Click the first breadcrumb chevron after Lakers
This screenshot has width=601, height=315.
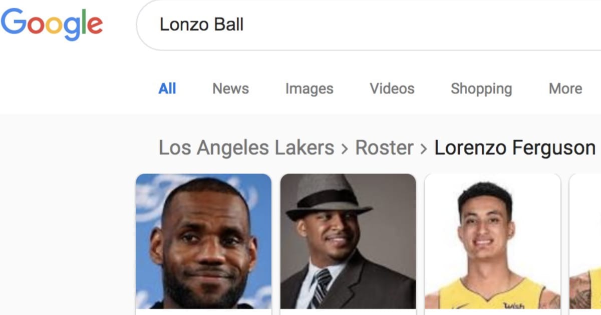tap(345, 148)
